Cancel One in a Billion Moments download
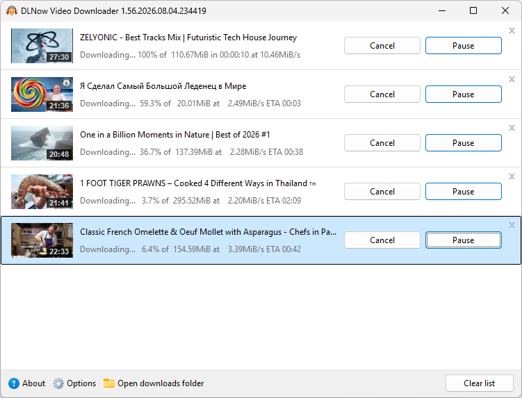Screen dimensions: 522x398 382,143
